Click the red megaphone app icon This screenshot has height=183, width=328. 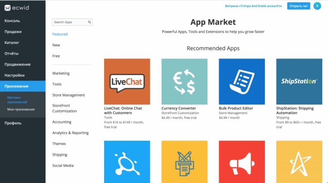(241, 162)
